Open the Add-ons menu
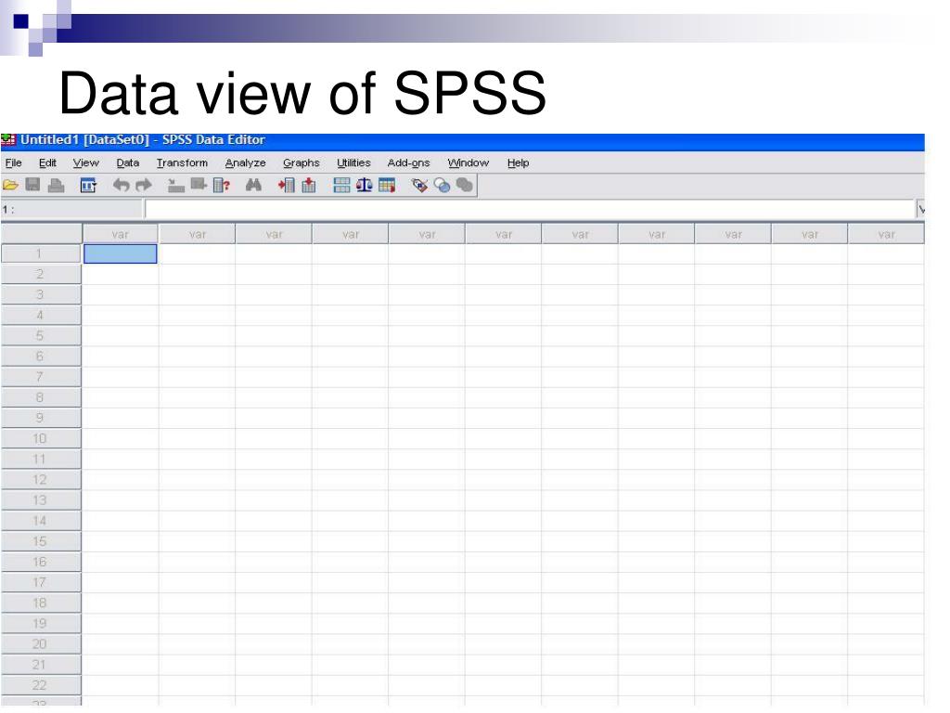Image resolution: width=950 pixels, height=713 pixels. pos(408,162)
